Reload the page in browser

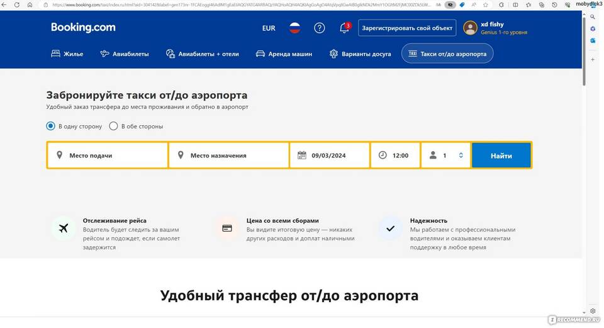tap(17, 5)
